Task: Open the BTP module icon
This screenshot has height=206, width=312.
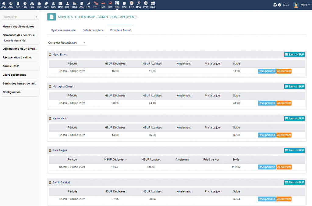Action: tap(96, 5)
